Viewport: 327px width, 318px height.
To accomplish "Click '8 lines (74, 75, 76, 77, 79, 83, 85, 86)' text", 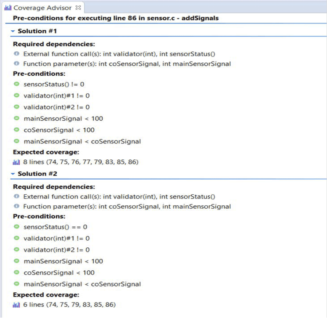I will coord(81,162).
